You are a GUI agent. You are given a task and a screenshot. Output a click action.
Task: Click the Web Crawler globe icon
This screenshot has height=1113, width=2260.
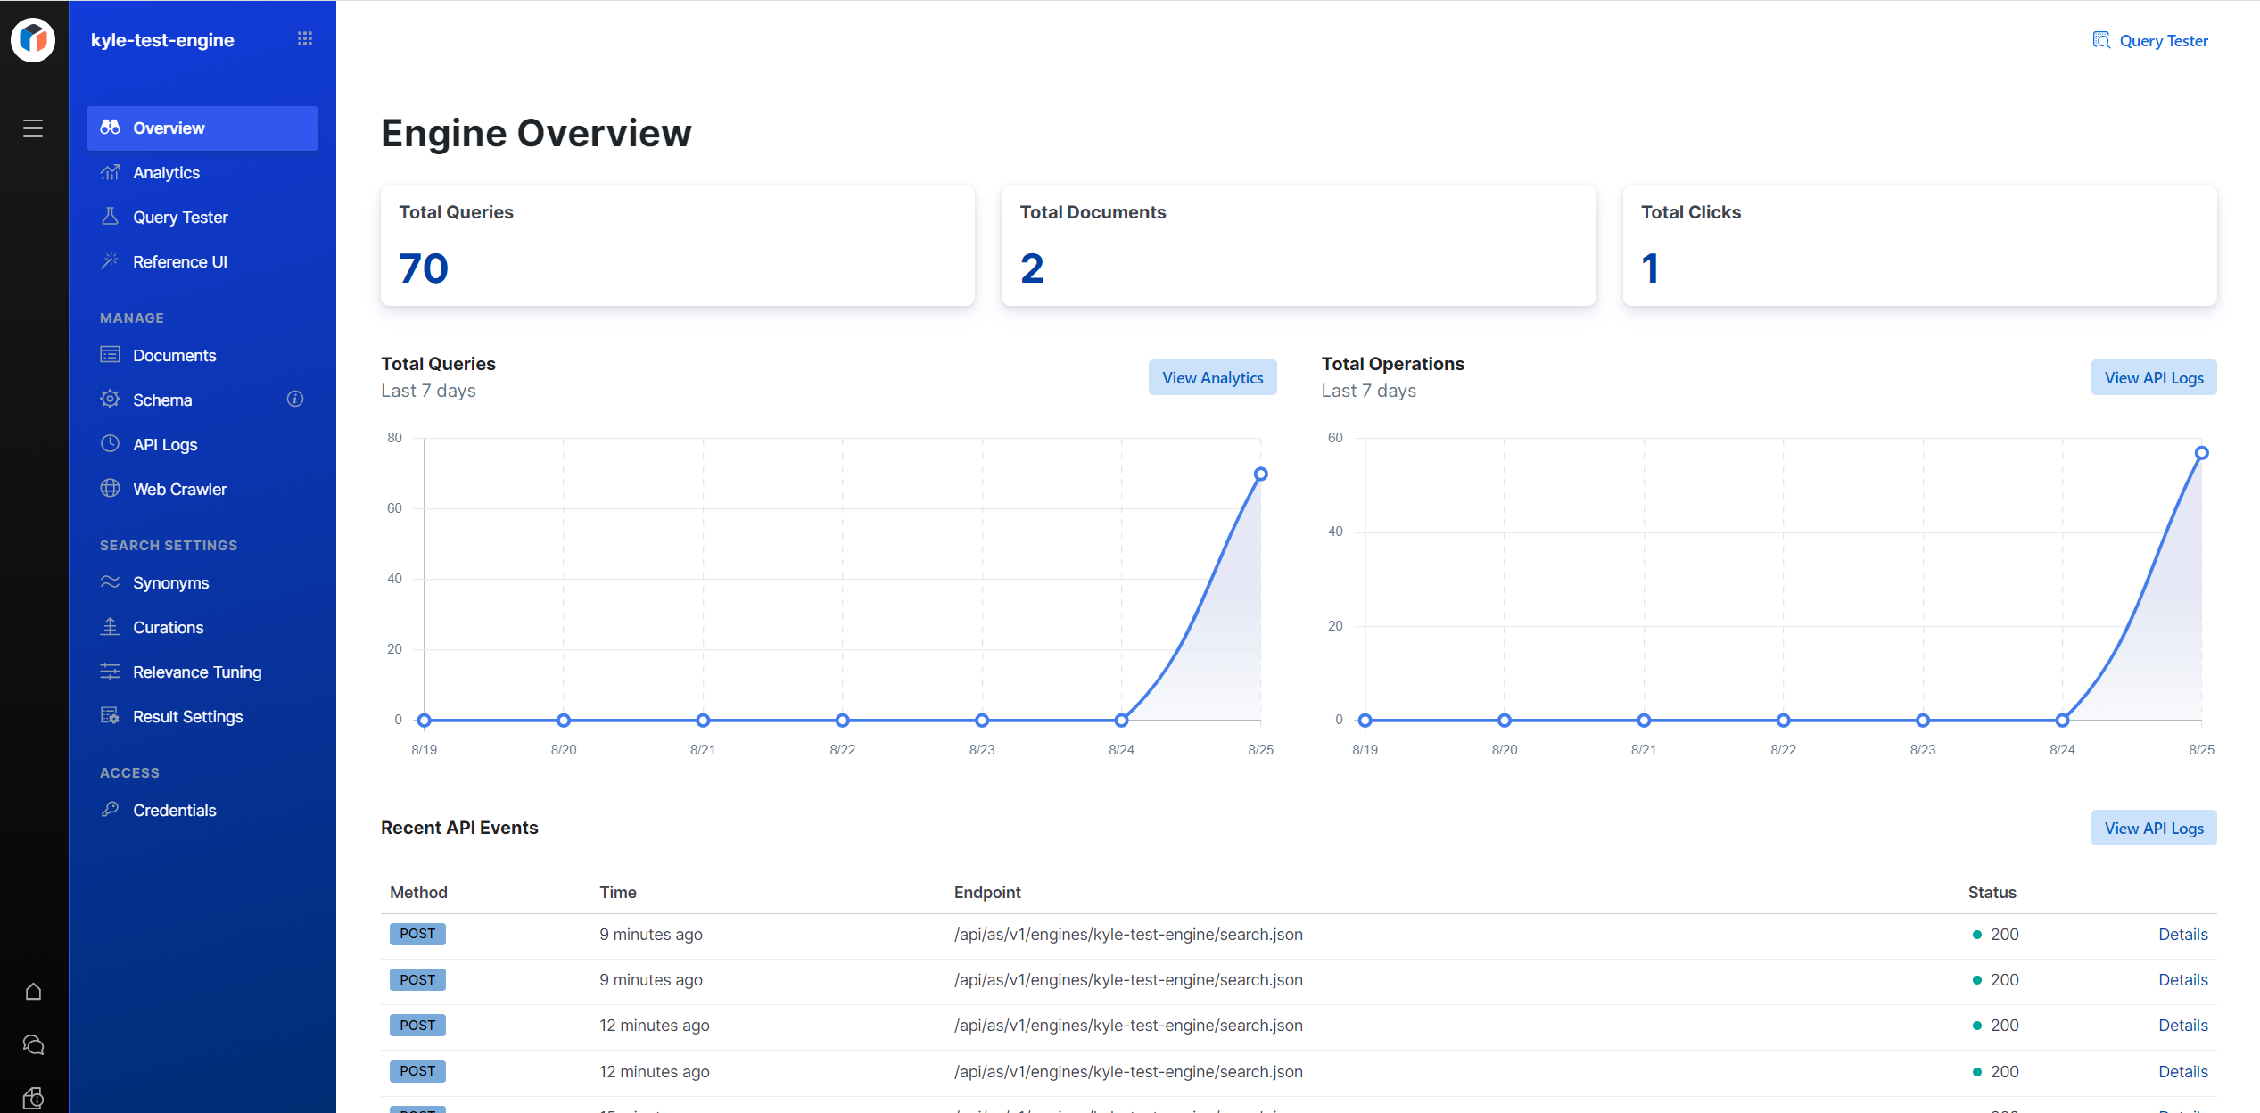(x=110, y=488)
